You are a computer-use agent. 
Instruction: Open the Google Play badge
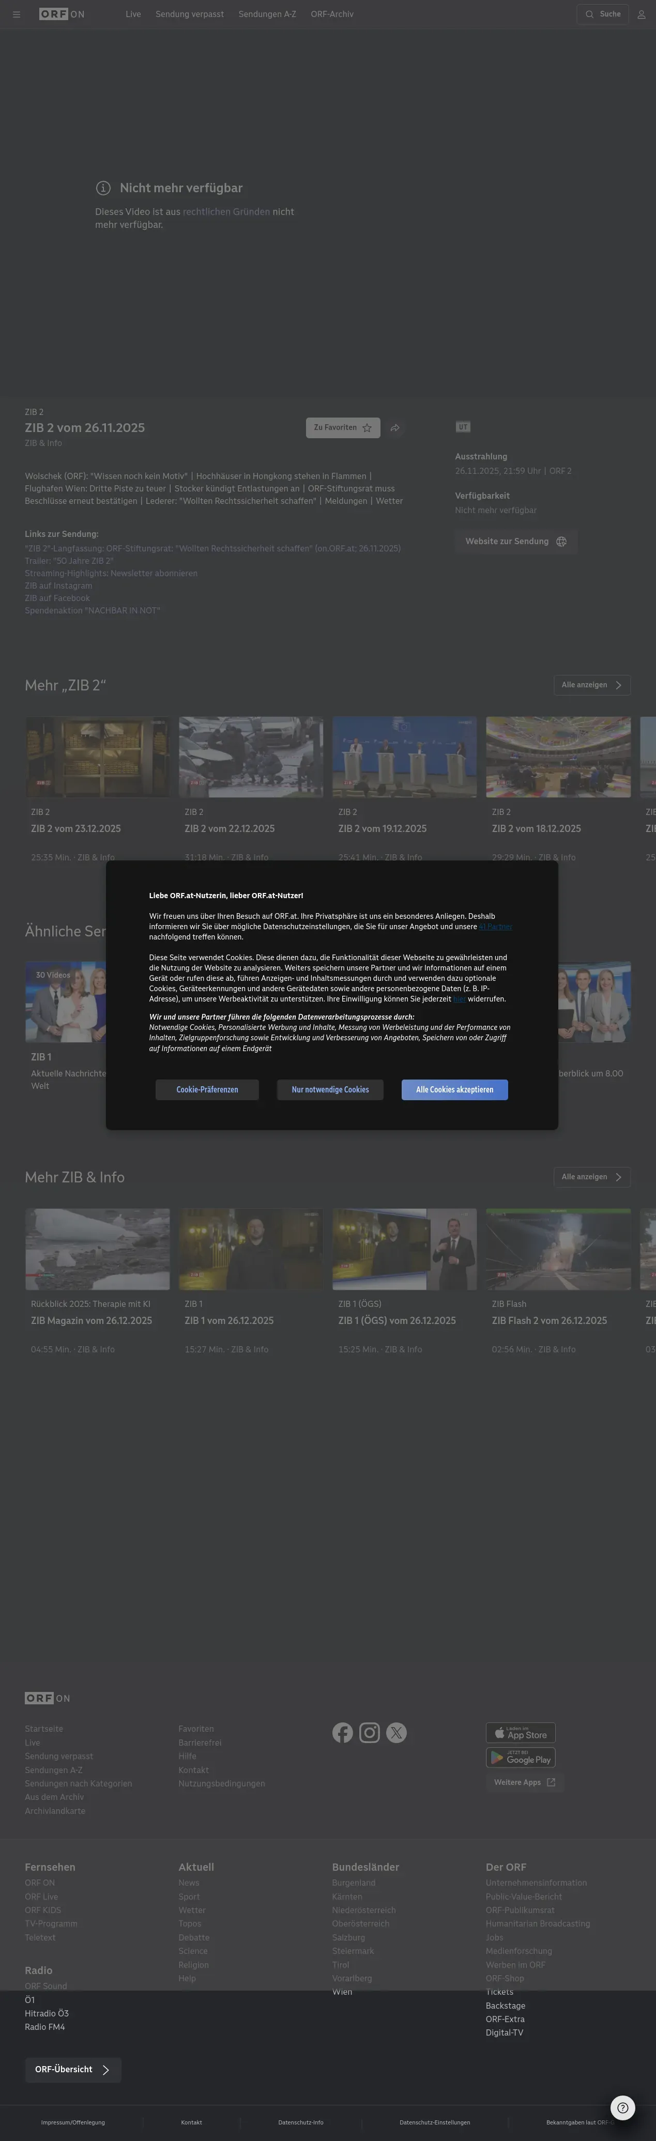click(x=521, y=1758)
